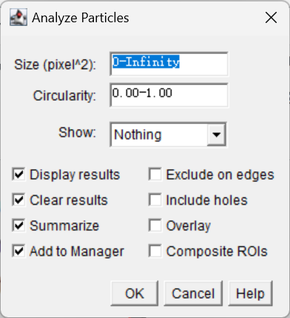This screenshot has height=318, width=290.
Task: Click the Composite ROIs label text
Action: 217,251
